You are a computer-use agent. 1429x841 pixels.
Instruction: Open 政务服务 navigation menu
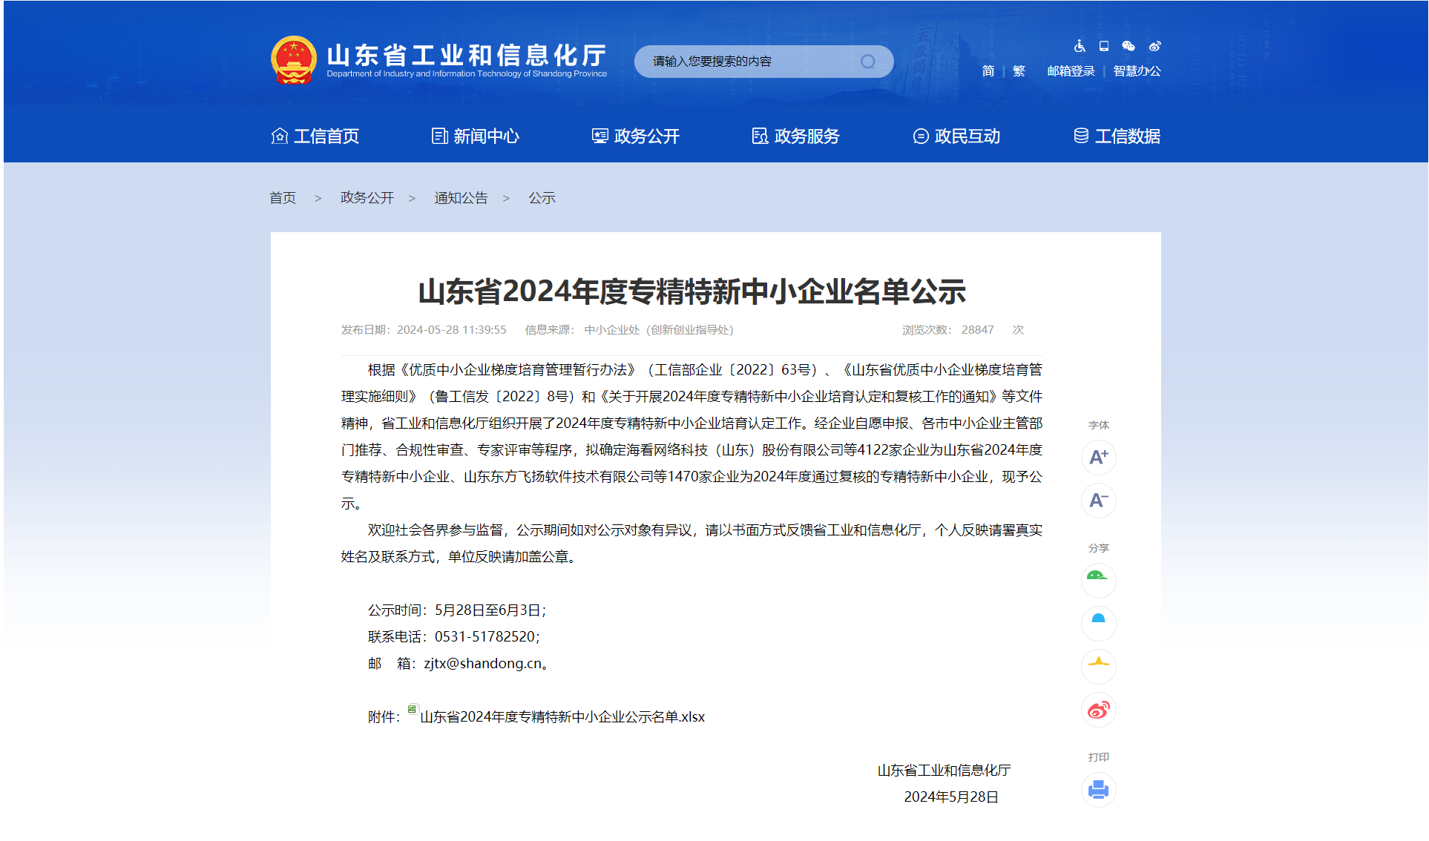click(x=796, y=136)
